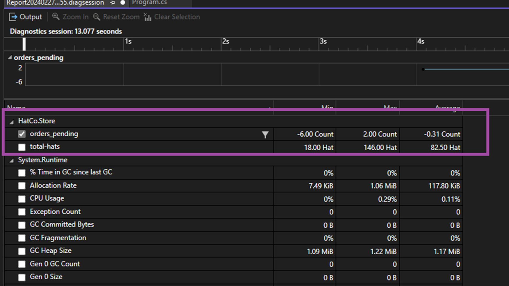Click the Clear Selection chart icon
This screenshot has height=286, width=509.
tap(147, 17)
